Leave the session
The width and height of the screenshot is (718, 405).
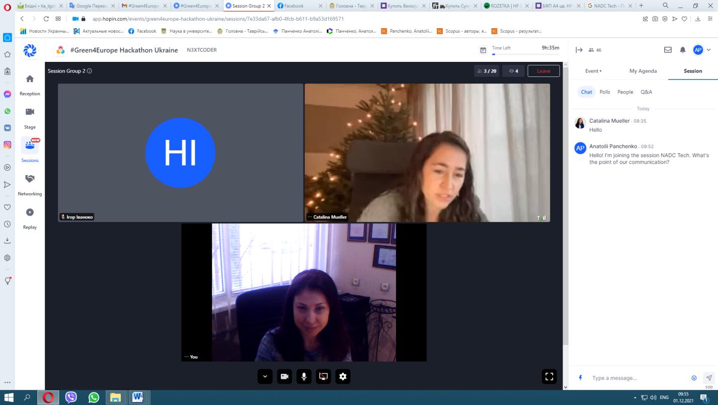click(543, 71)
